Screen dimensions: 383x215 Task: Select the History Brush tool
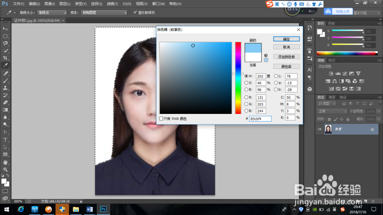pyautogui.click(x=5, y=95)
